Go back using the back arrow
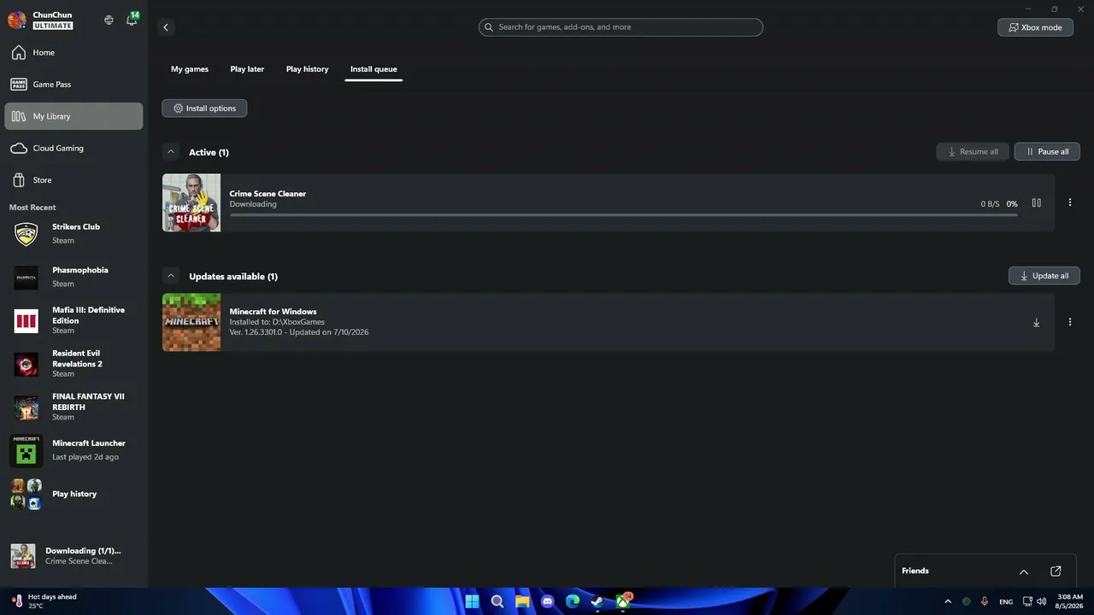The image size is (1094, 615). coord(166,27)
